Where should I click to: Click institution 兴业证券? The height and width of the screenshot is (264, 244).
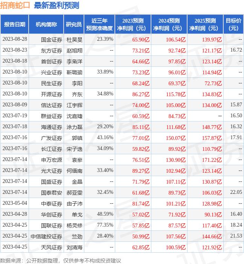pos(52,72)
